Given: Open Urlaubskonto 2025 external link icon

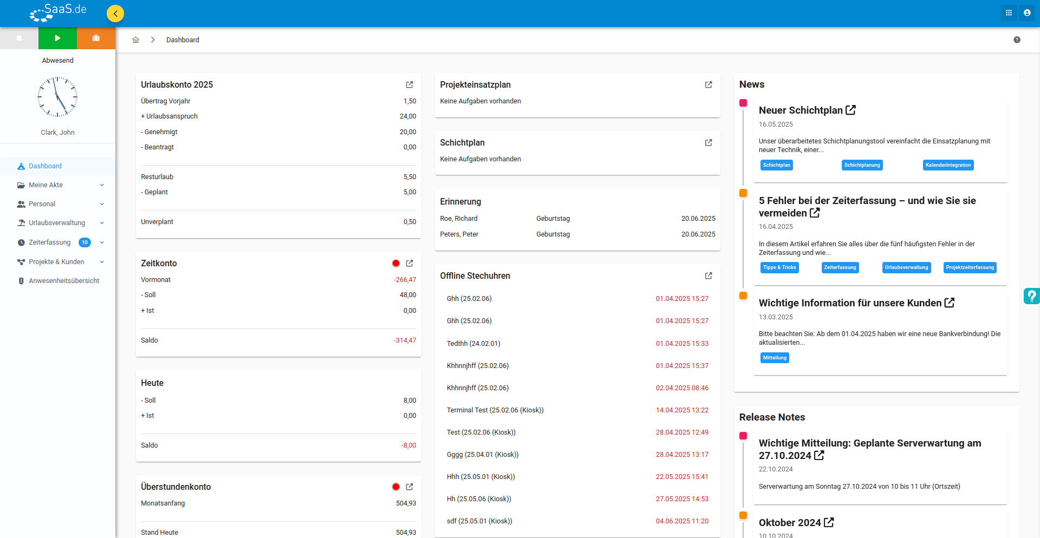Looking at the screenshot, I should pyautogui.click(x=409, y=85).
